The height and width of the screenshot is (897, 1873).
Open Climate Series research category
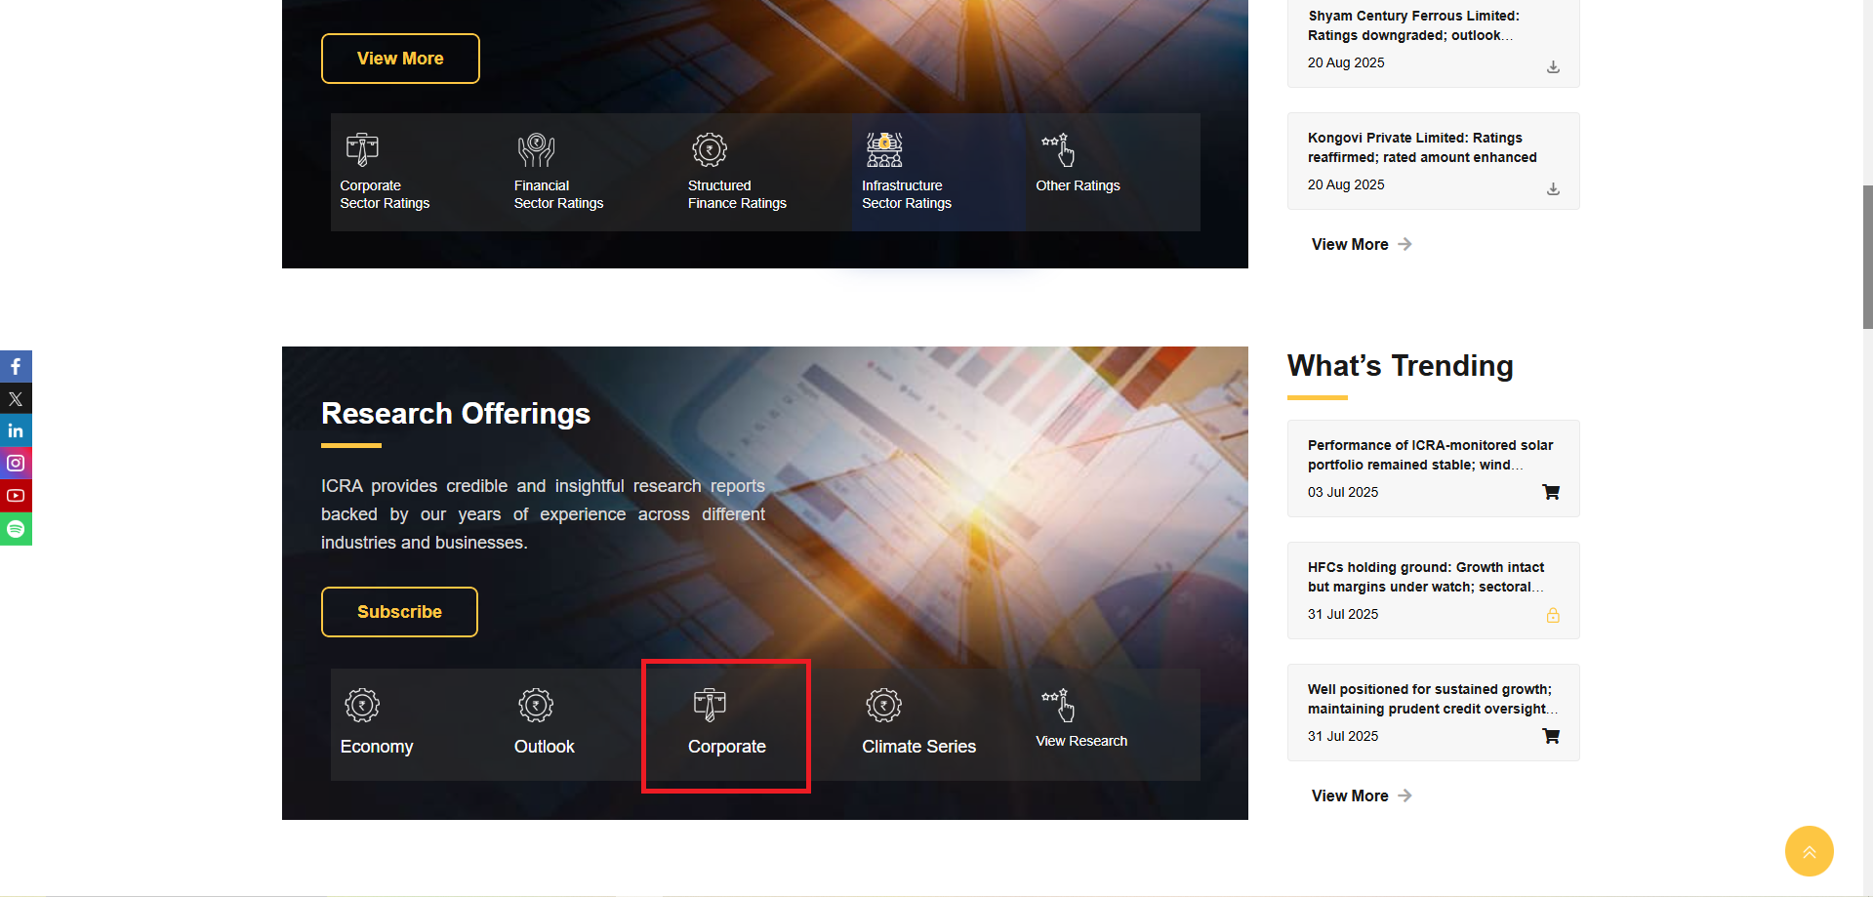(918, 724)
